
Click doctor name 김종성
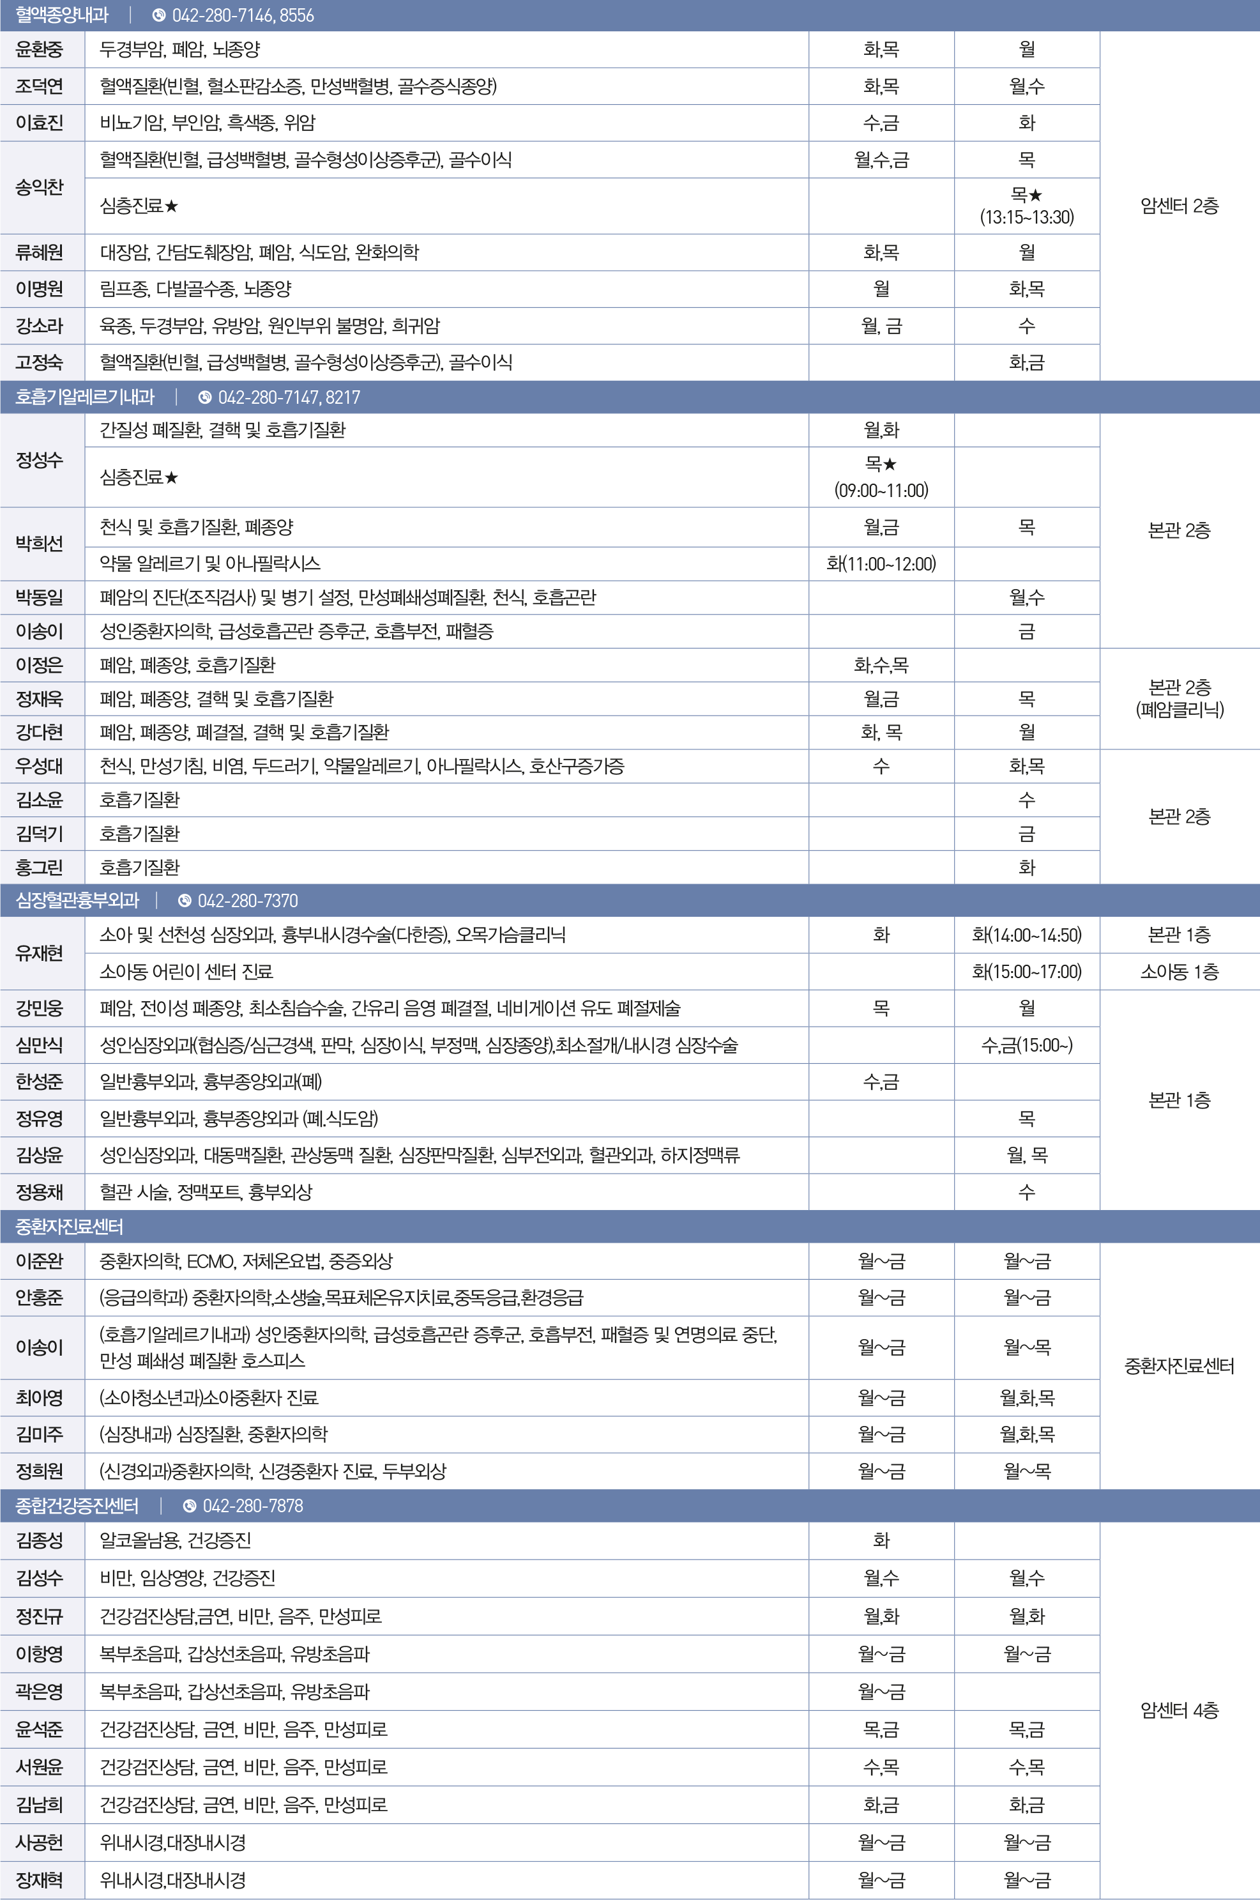[x=40, y=1540]
